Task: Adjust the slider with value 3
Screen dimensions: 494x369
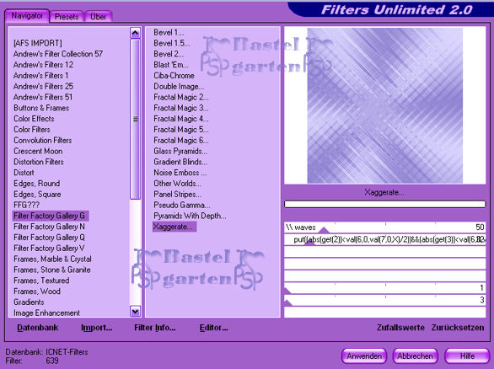Action: (x=384, y=300)
